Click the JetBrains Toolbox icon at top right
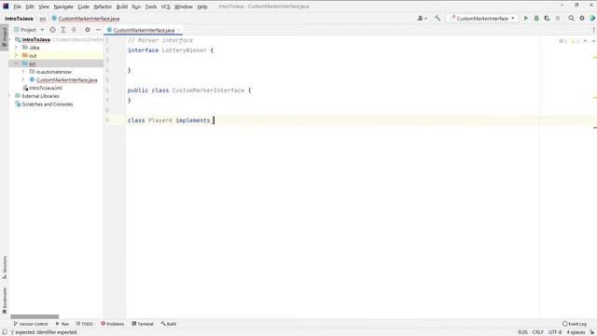This screenshot has width=597, height=336. tap(592, 18)
